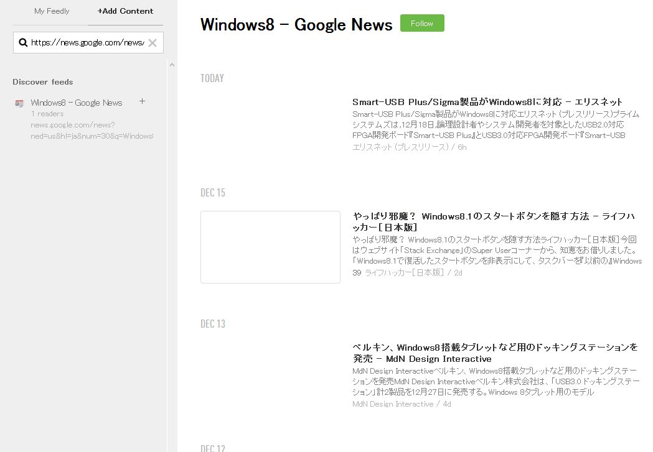Click the Windows8 Google News feed favicon
Image resolution: width=653 pixels, height=452 pixels.
[x=19, y=103]
